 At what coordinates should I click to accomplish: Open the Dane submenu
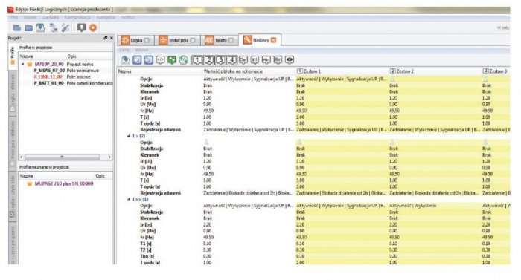click(124, 50)
